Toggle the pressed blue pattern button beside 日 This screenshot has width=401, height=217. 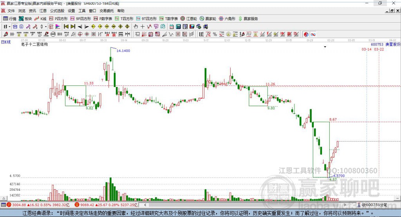15,27
